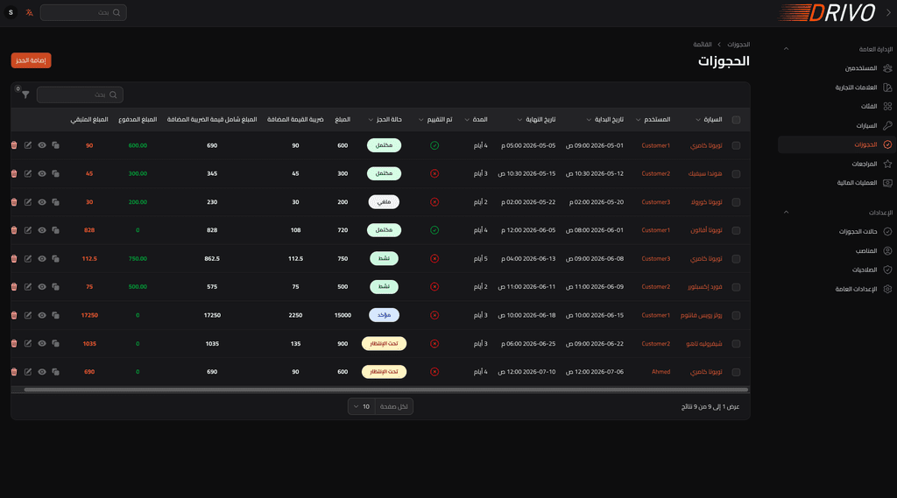Screen dimensions: 897x498
Task: Open the حالة الحجز column header dropdown
Action: 371,120
